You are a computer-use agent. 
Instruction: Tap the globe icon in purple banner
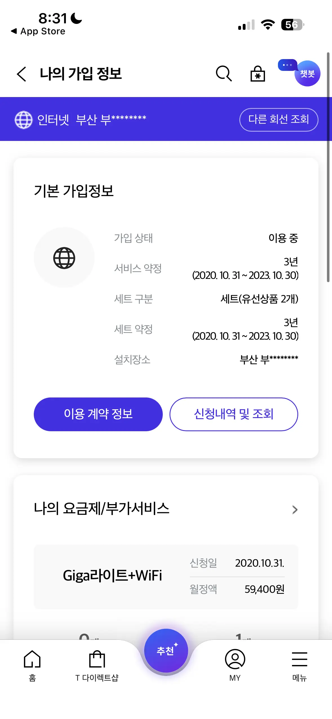tap(23, 120)
